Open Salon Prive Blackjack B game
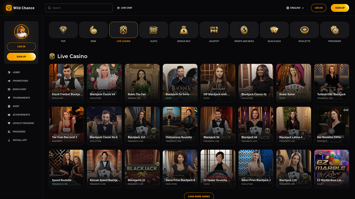Viewport: 355px width, 199px height. click(x=180, y=169)
